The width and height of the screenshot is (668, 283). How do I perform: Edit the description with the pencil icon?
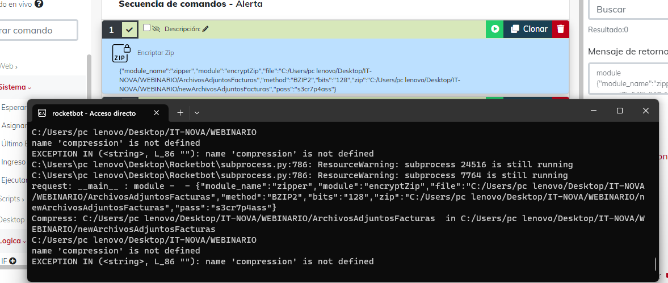click(x=205, y=29)
